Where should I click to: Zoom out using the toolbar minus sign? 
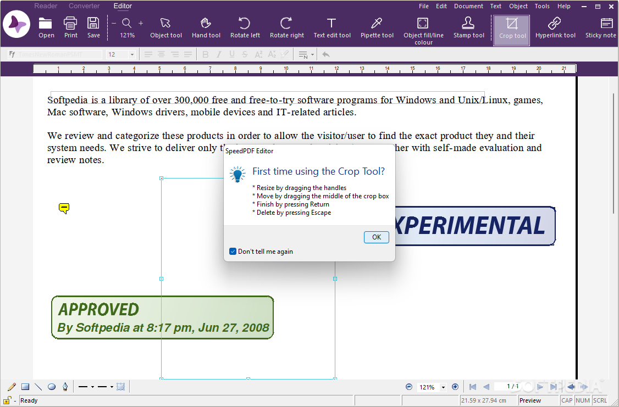[x=114, y=23]
